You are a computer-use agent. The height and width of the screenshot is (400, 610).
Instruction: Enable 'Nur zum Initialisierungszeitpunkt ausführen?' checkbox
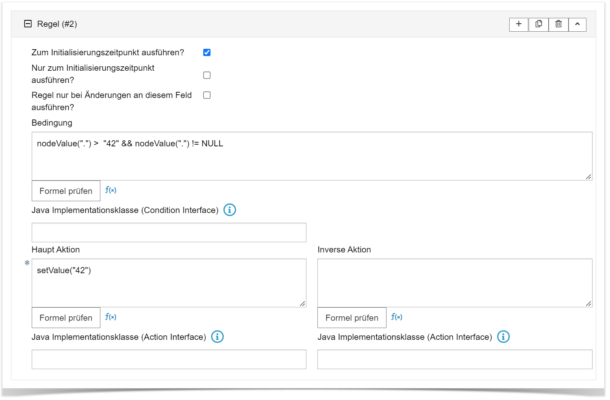coord(207,75)
